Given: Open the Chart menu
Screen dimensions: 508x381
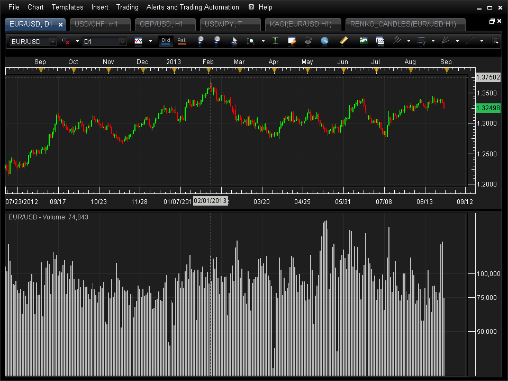Looking at the screenshot, I should click(x=35, y=7).
